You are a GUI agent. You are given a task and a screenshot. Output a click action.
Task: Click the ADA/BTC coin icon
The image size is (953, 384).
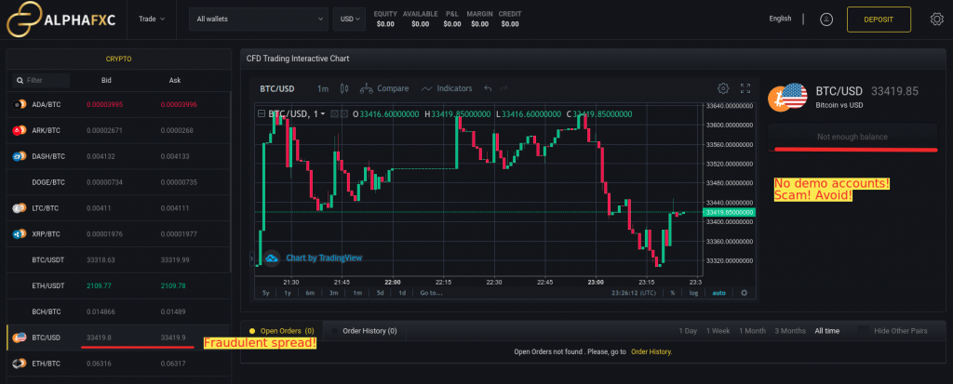pos(19,104)
